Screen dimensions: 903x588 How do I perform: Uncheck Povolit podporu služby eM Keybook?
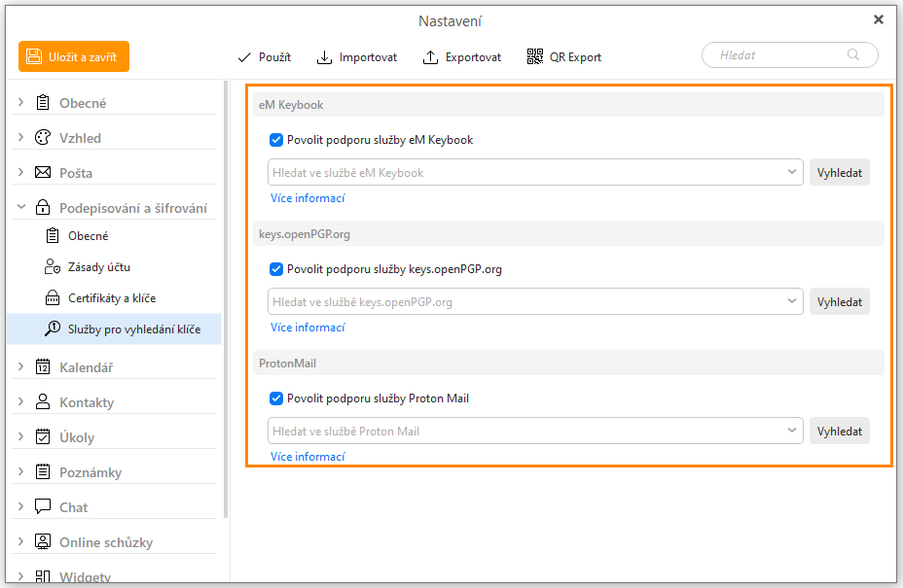tap(276, 140)
